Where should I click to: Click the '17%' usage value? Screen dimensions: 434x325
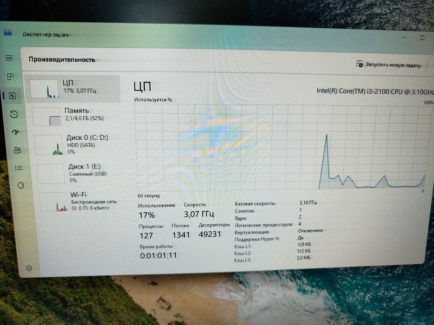147,215
